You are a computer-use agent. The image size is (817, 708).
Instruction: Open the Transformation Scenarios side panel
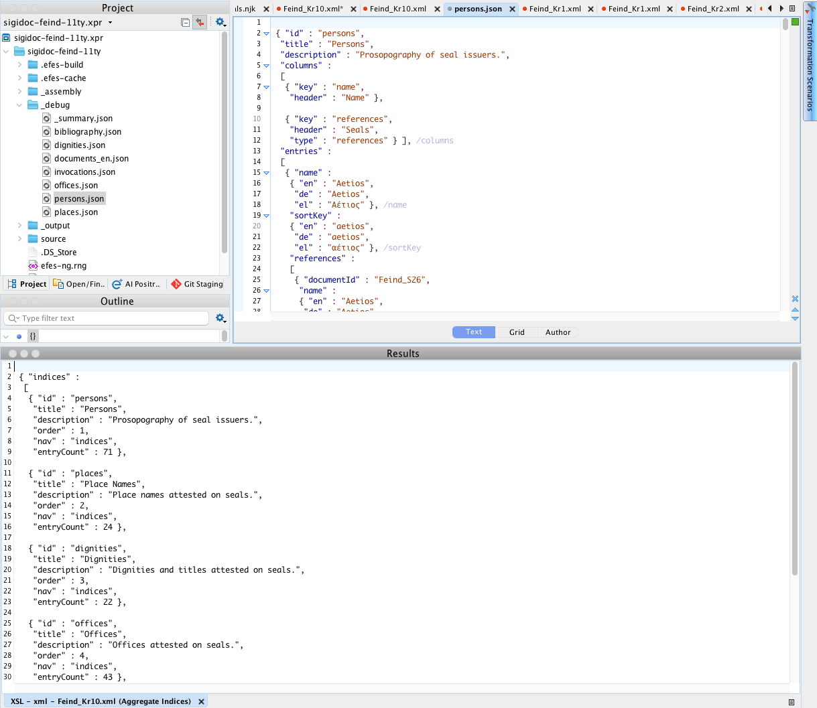pyautogui.click(x=810, y=64)
